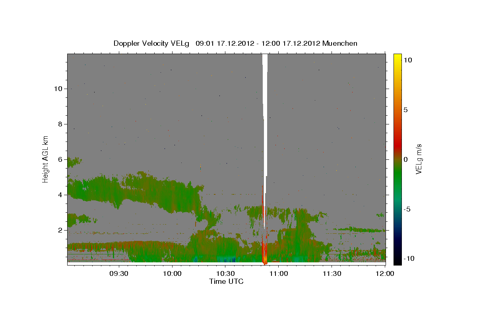Click the colorbar value label -5

coord(407,209)
